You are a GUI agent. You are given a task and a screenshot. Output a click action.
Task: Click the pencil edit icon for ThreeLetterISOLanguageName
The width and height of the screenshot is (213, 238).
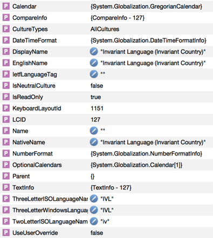point(94,199)
